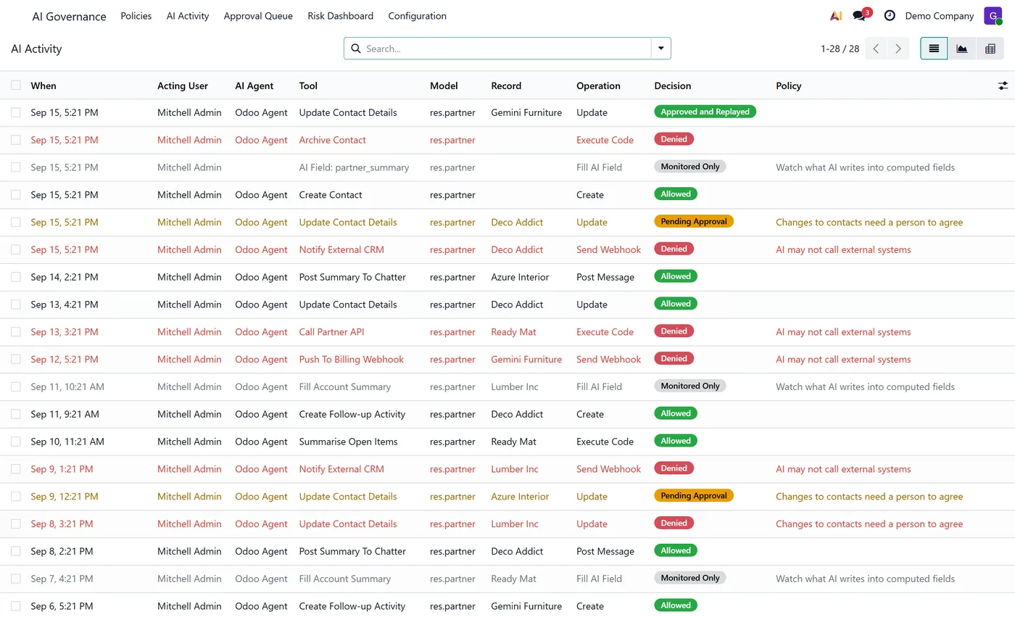Click into the Search input field
This screenshot has width=1015, height=617.
coord(506,49)
